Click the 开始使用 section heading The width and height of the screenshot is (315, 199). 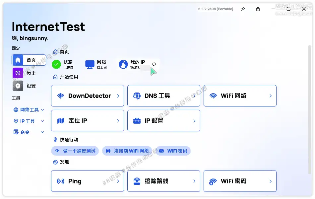pyautogui.click(x=69, y=77)
